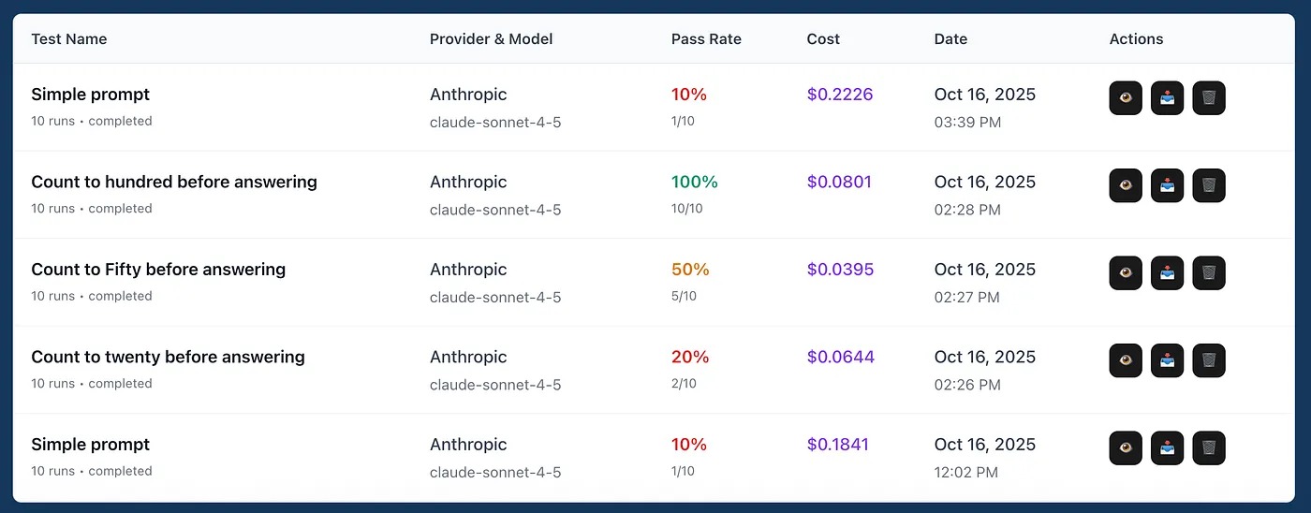Open the Count to Fifty before answering test
The image size is (1311, 513).
tap(158, 270)
